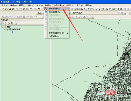Click the New document icon

3,9
